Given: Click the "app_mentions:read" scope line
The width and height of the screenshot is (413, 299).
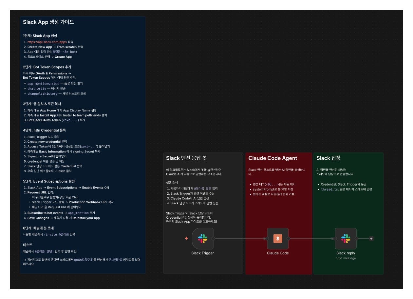Looking at the screenshot, I should point(55,84).
